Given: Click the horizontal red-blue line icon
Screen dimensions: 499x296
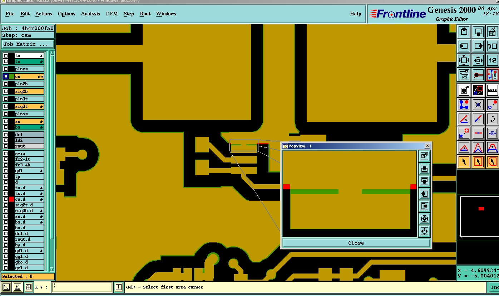Looking at the screenshot, I should pos(478,133).
